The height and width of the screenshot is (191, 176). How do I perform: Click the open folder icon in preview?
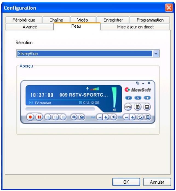pos(82,117)
